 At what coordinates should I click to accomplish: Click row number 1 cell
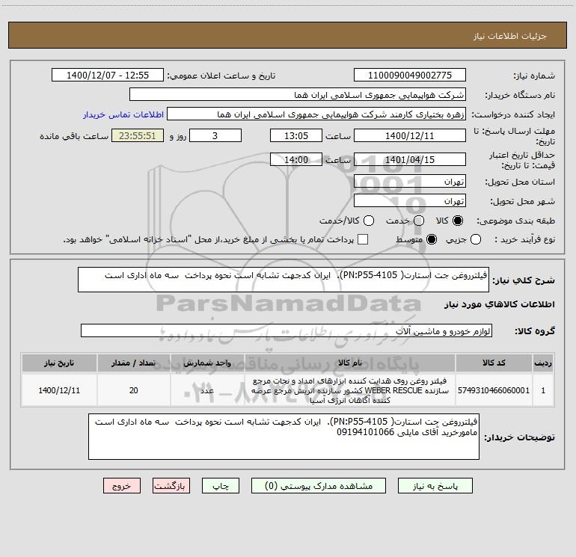(x=543, y=390)
